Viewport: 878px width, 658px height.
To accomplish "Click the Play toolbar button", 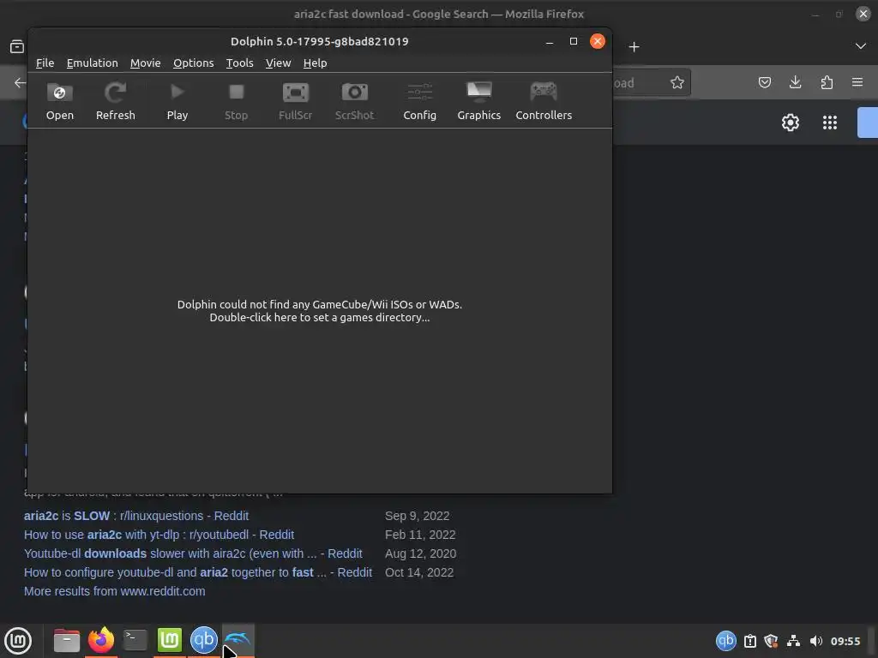I will click(x=177, y=101).
